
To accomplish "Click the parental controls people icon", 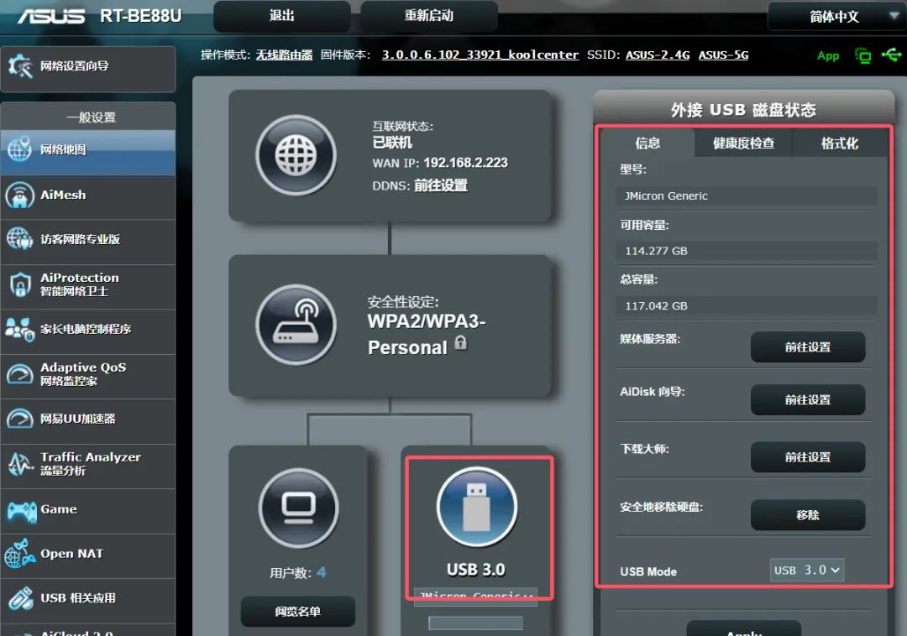I will 19,329.
